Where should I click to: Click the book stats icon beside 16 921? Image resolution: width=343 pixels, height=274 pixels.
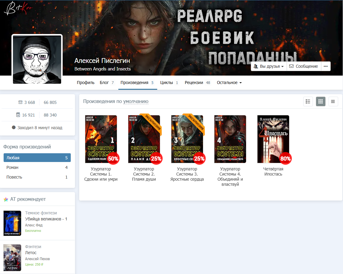coord(18,115)
